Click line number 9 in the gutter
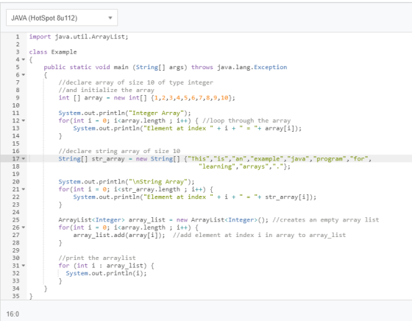Screen dimensions: 412x321 coord(18,97)
